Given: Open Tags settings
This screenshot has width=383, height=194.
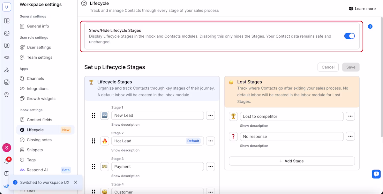Looking at the screenshot, I should click(x=45, y=160).
